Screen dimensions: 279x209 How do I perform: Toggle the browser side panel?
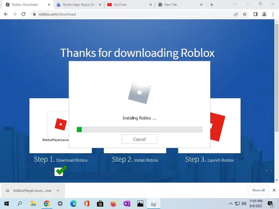pyautogui.click(x=256, y=14)
